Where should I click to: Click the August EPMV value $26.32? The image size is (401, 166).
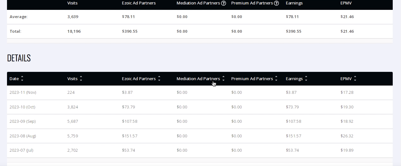click(347, 136)
